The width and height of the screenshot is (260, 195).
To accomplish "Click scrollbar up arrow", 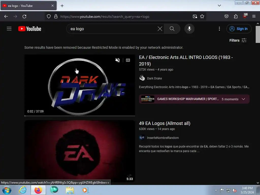I will (x=258, y=24).
